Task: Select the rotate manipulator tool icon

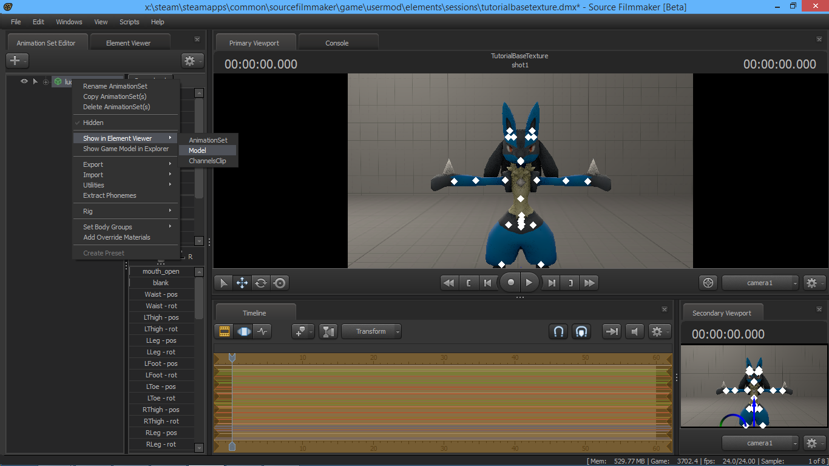Action: [x=261, y=283]
